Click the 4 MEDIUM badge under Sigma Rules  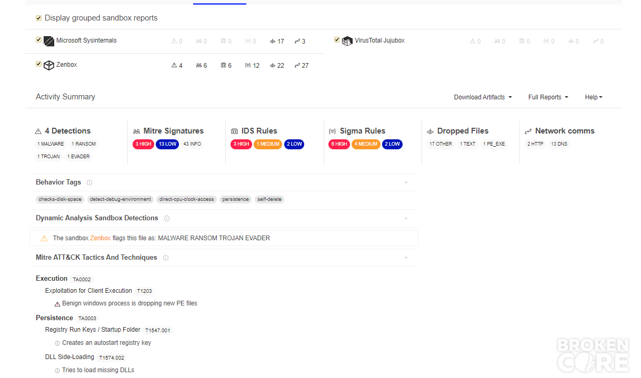pos(366,144)
